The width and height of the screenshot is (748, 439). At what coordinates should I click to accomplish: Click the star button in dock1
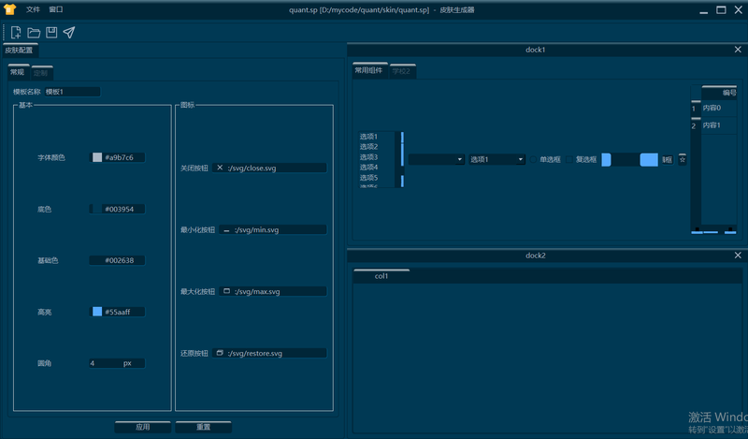coord(683,159)
